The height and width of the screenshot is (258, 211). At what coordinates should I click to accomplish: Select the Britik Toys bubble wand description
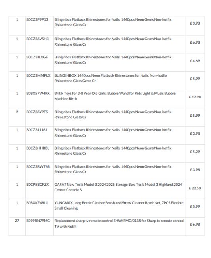pos(115,96)
